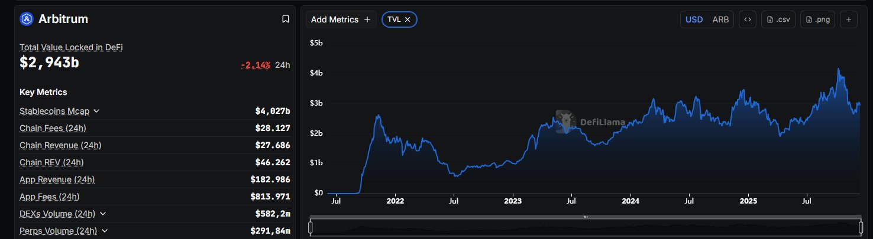The image size is (873, 239).
Task: Click the left handle of chart range slider
Action: pos(311,227)
